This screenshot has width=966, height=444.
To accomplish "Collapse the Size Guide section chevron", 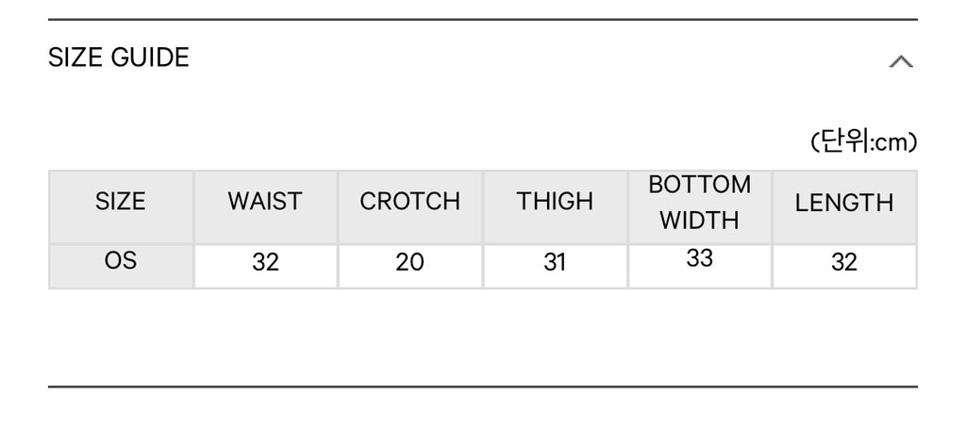I will tap(901, 61).
